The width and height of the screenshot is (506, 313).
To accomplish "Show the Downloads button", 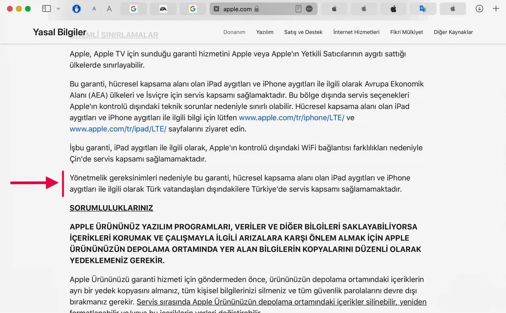I will (479, 9).
